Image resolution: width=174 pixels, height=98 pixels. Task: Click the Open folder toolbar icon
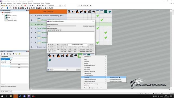point(4,5)
